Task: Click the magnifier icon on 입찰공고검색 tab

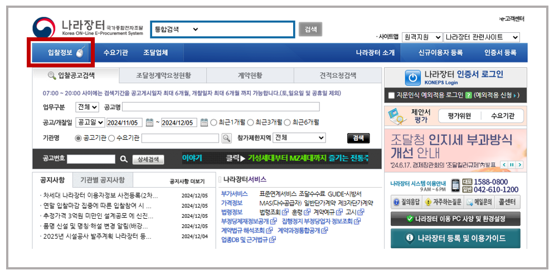Action: click(x=52, y=75)
